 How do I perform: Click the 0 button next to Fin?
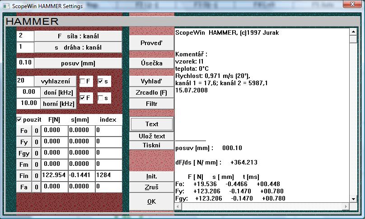[x=36, y=176]
